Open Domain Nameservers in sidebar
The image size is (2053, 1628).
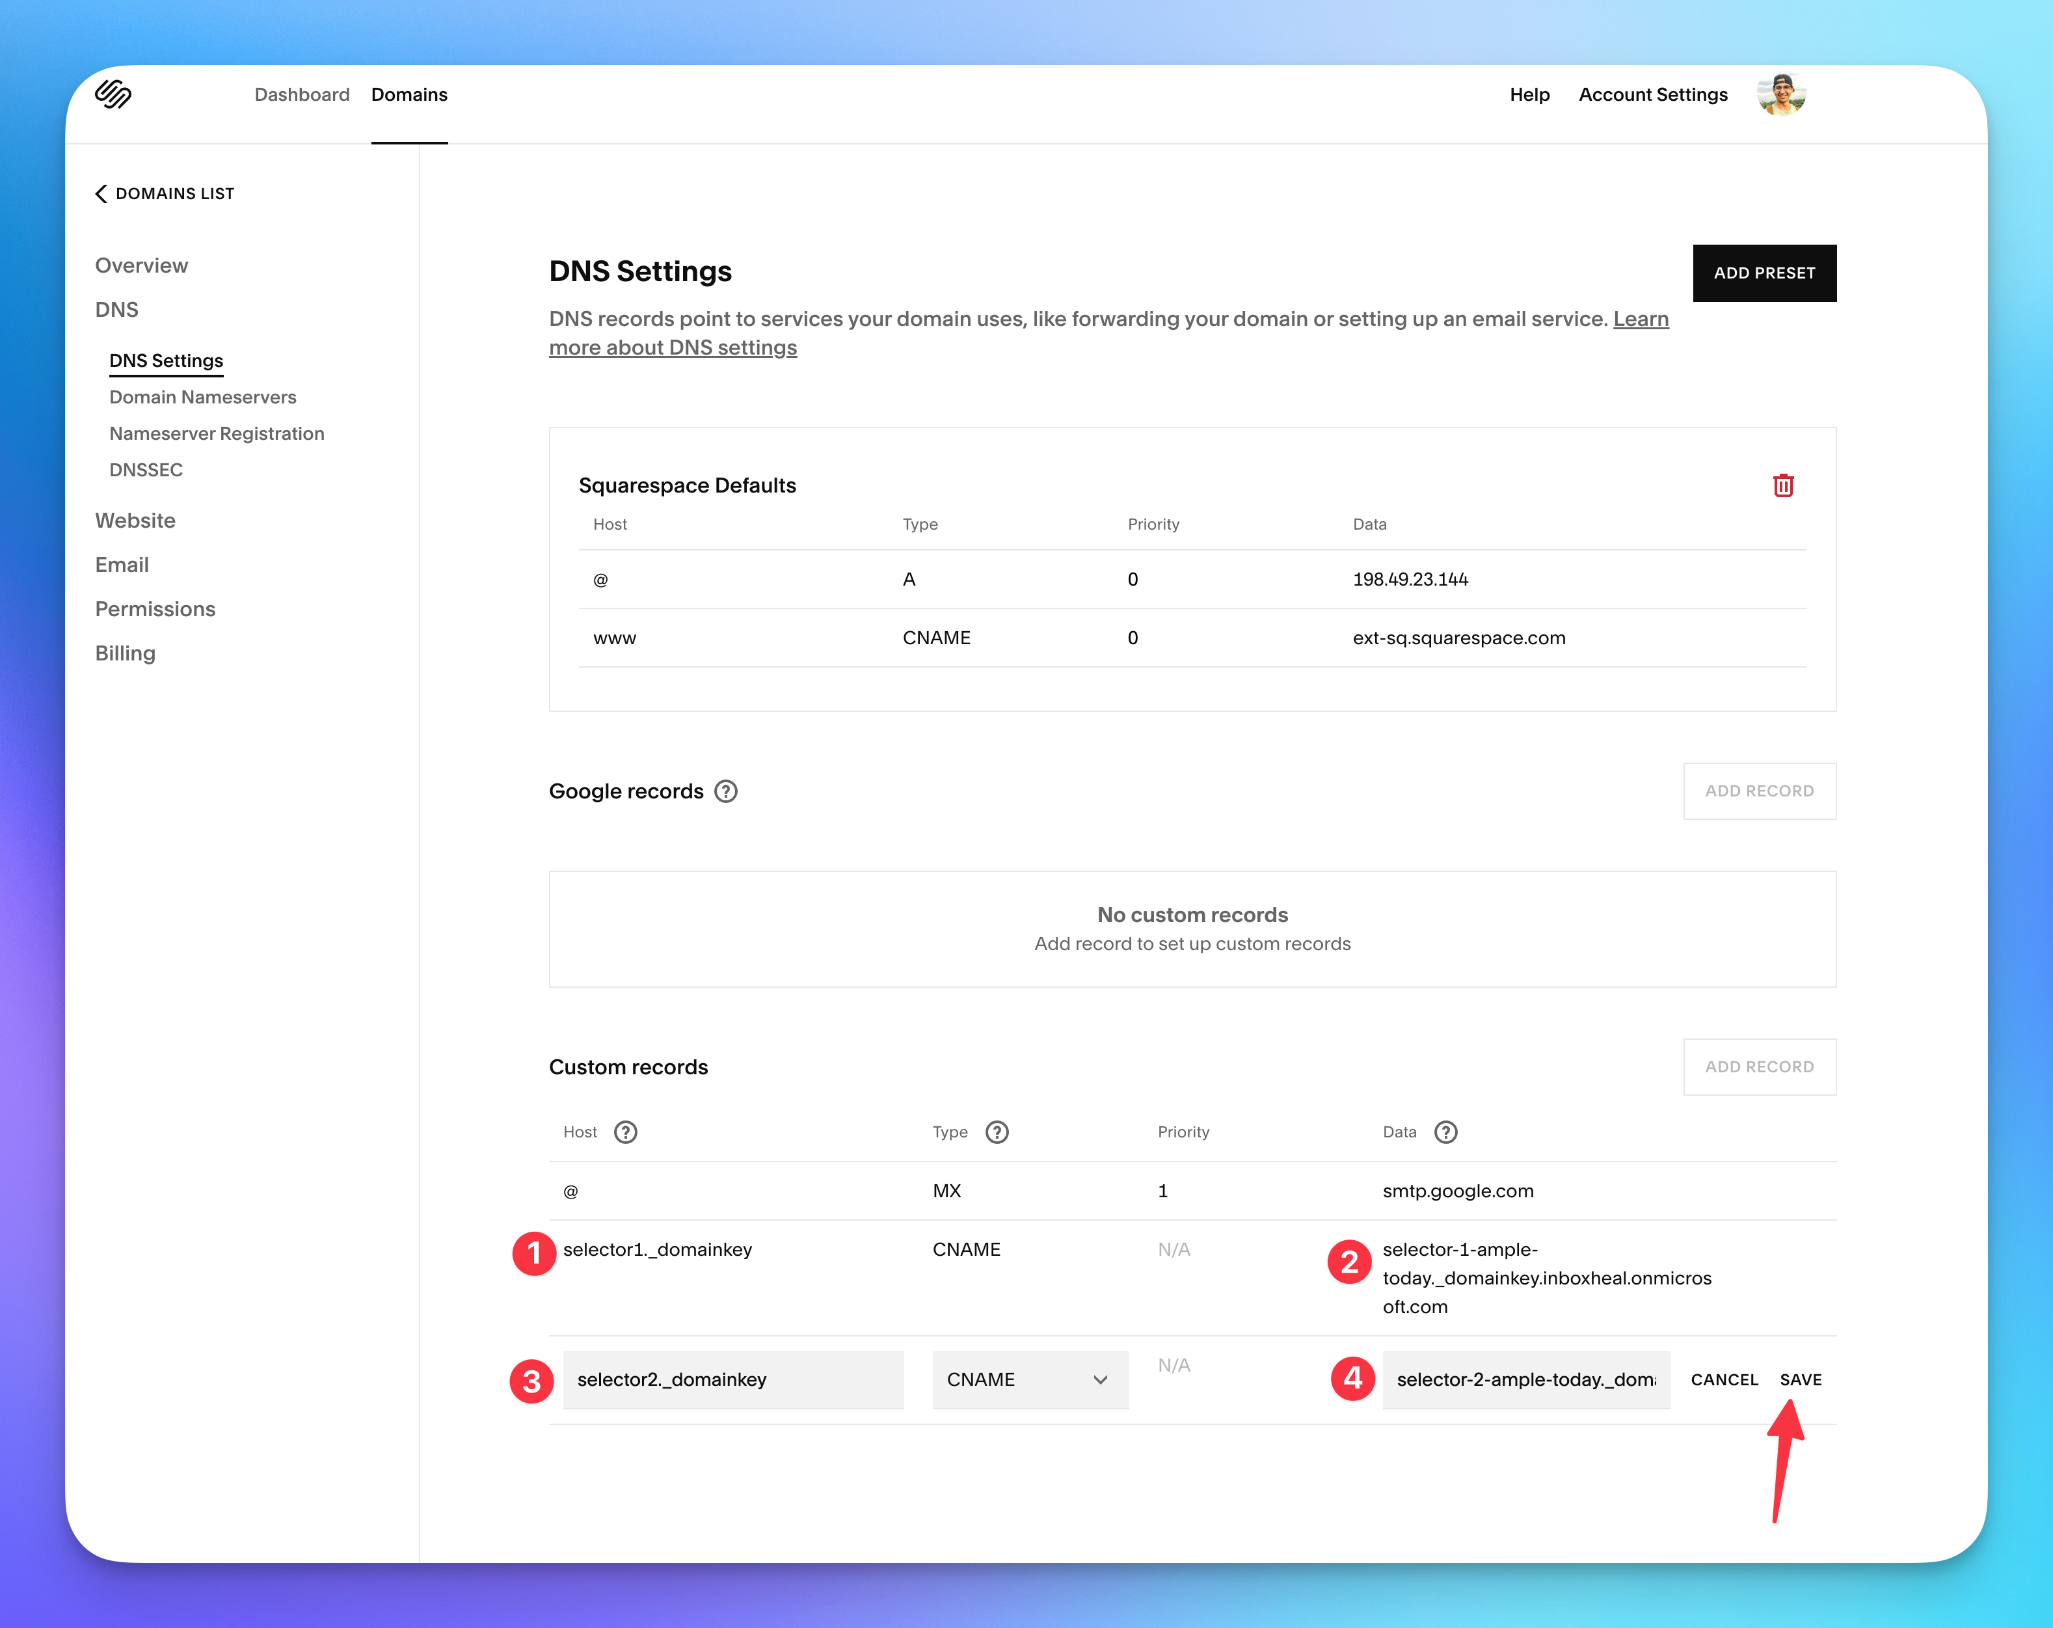tap(203, 397)
